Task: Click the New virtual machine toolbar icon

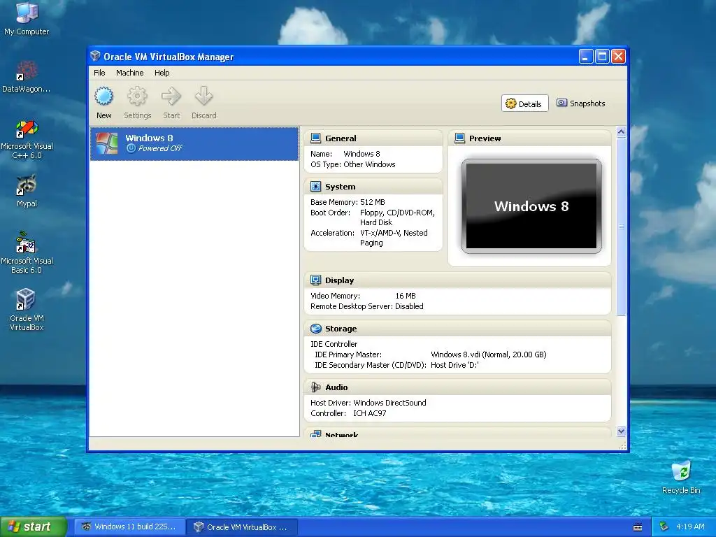Action: point(103,96)
